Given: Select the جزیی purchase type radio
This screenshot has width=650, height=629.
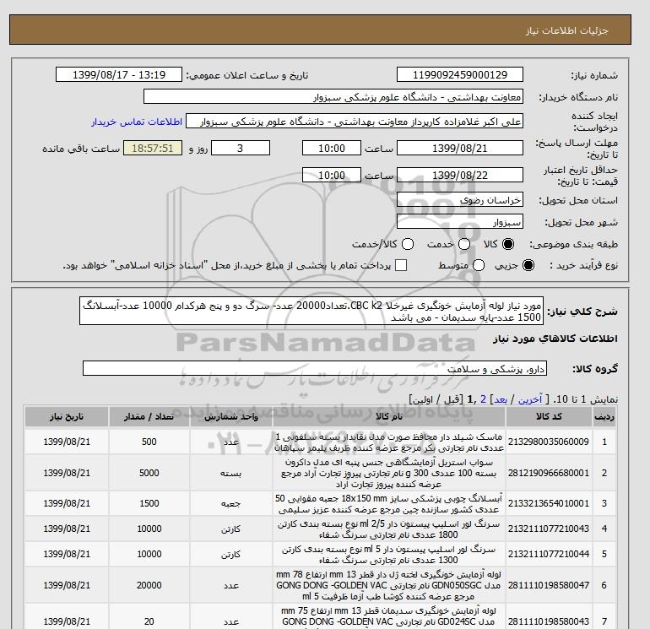Looking at the screenshot, I should pyautogui.click(x=528, y=265).
